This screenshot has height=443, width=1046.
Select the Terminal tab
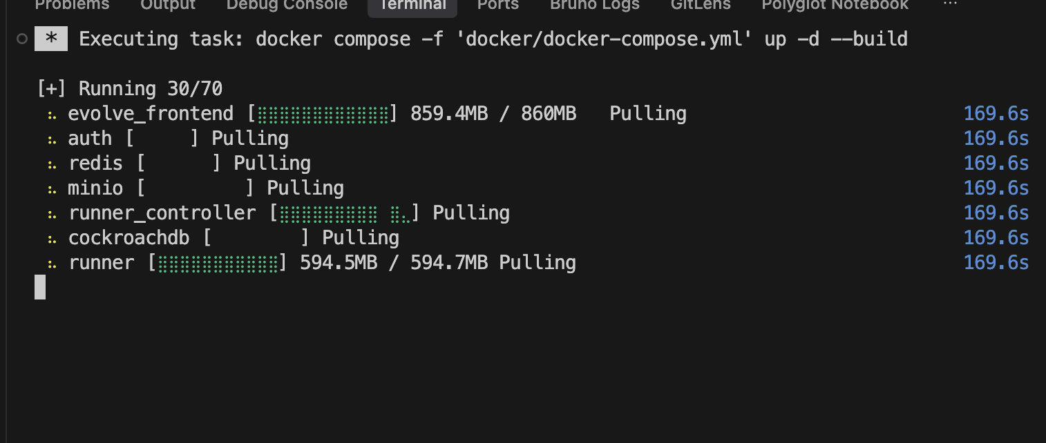click(412, 6)
